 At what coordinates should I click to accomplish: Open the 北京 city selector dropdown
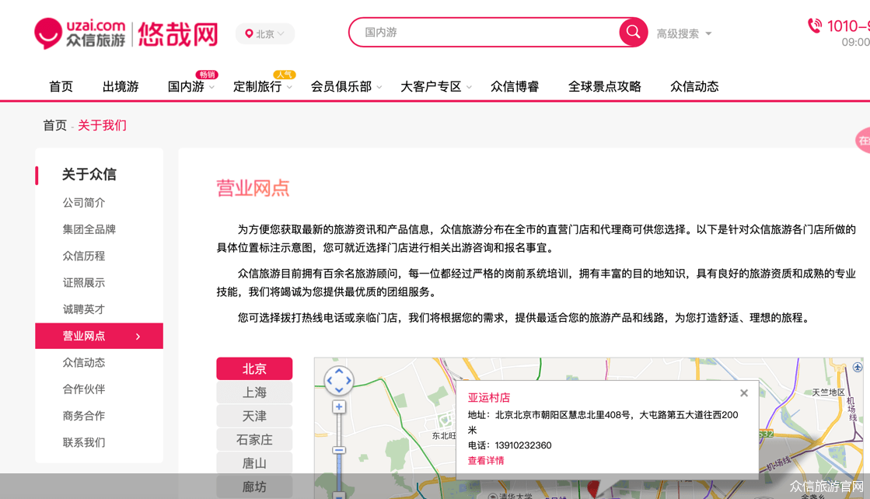click(265, 34)
